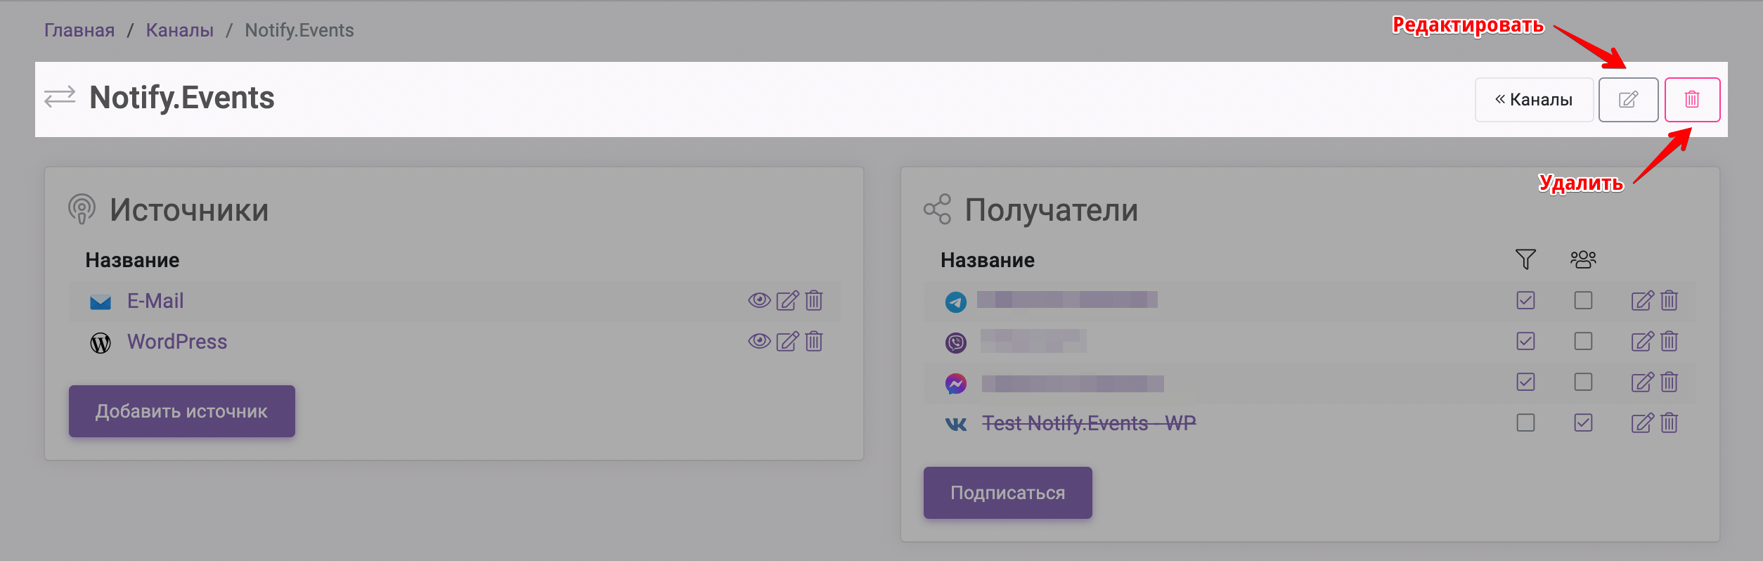Click the Источники heading text
The image size is (1763, 561).
[x=189, y=210]
